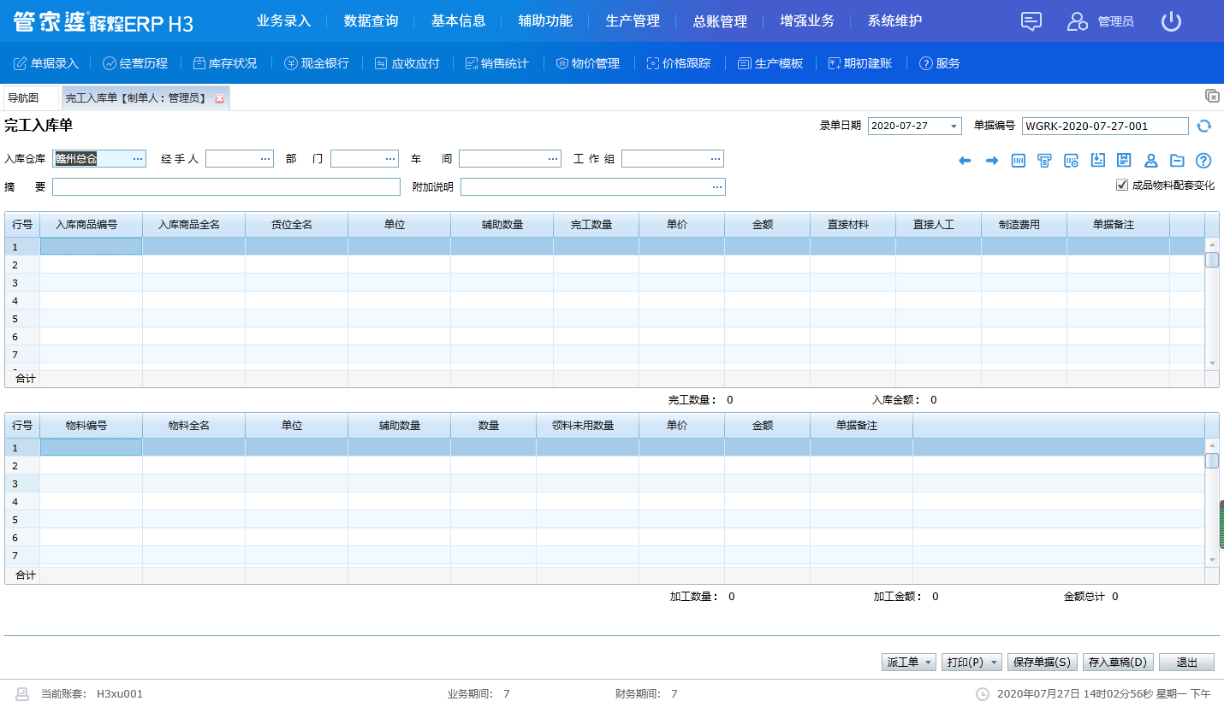Click the 制造费用 column header
Image resolution: width=1224 pixels, height=707 pixels.
tap(1024, 225)
